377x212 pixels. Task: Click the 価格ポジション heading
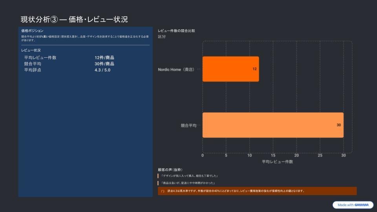[x=32, y=31]
